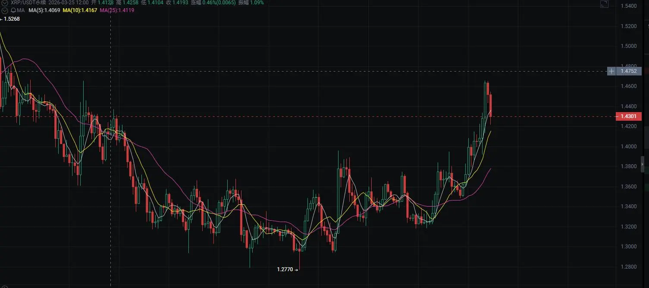Select the yellow MA(10) value label

(x=80, y=10)
